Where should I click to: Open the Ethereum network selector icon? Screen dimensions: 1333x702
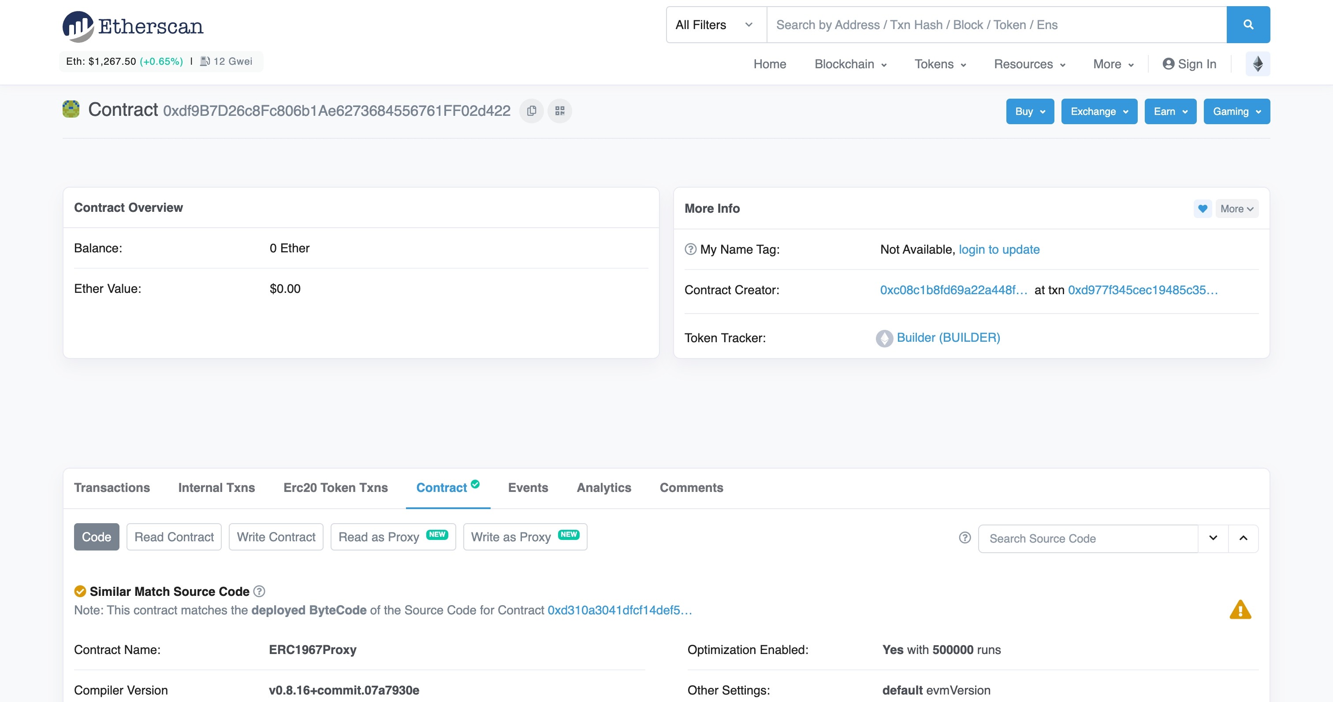pyautogui.click(x=1258, y=64)
